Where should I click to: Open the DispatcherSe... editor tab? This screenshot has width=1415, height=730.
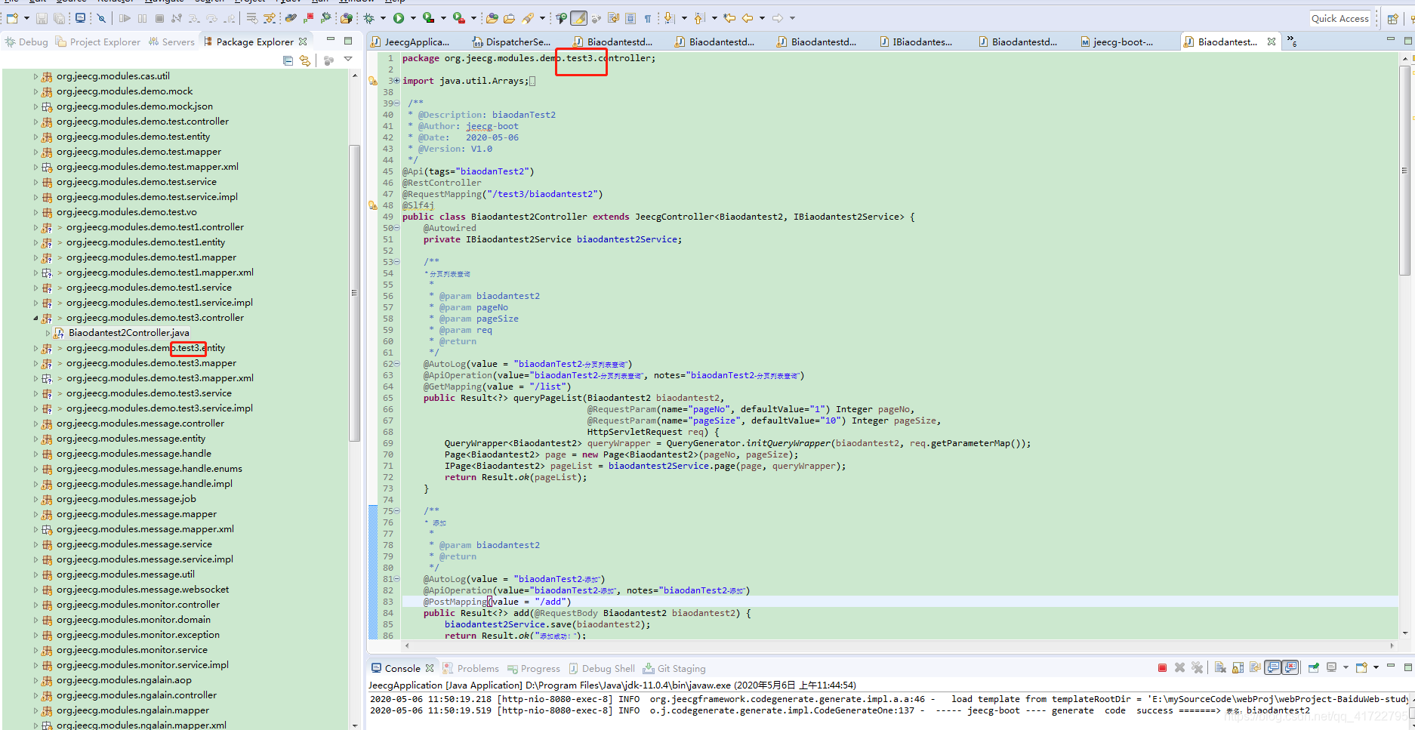pos(512,42)
